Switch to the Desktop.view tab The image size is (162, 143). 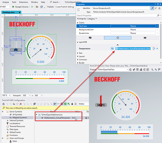tap(9, 12)
